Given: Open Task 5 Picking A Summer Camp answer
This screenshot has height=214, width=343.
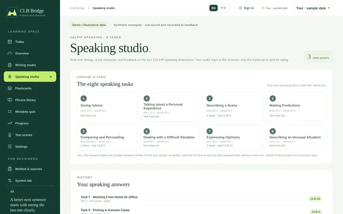Looking at the screenshot, I should pyautogui.click(x=201, y=211).
